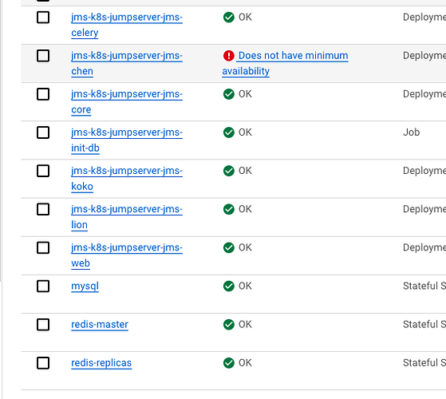Click the green status icon for init-db
Viewport: 446px width, 399px height.
tap(229, 132)
